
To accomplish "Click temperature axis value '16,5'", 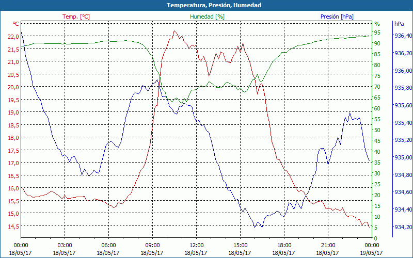I will [x=13, y=175].
